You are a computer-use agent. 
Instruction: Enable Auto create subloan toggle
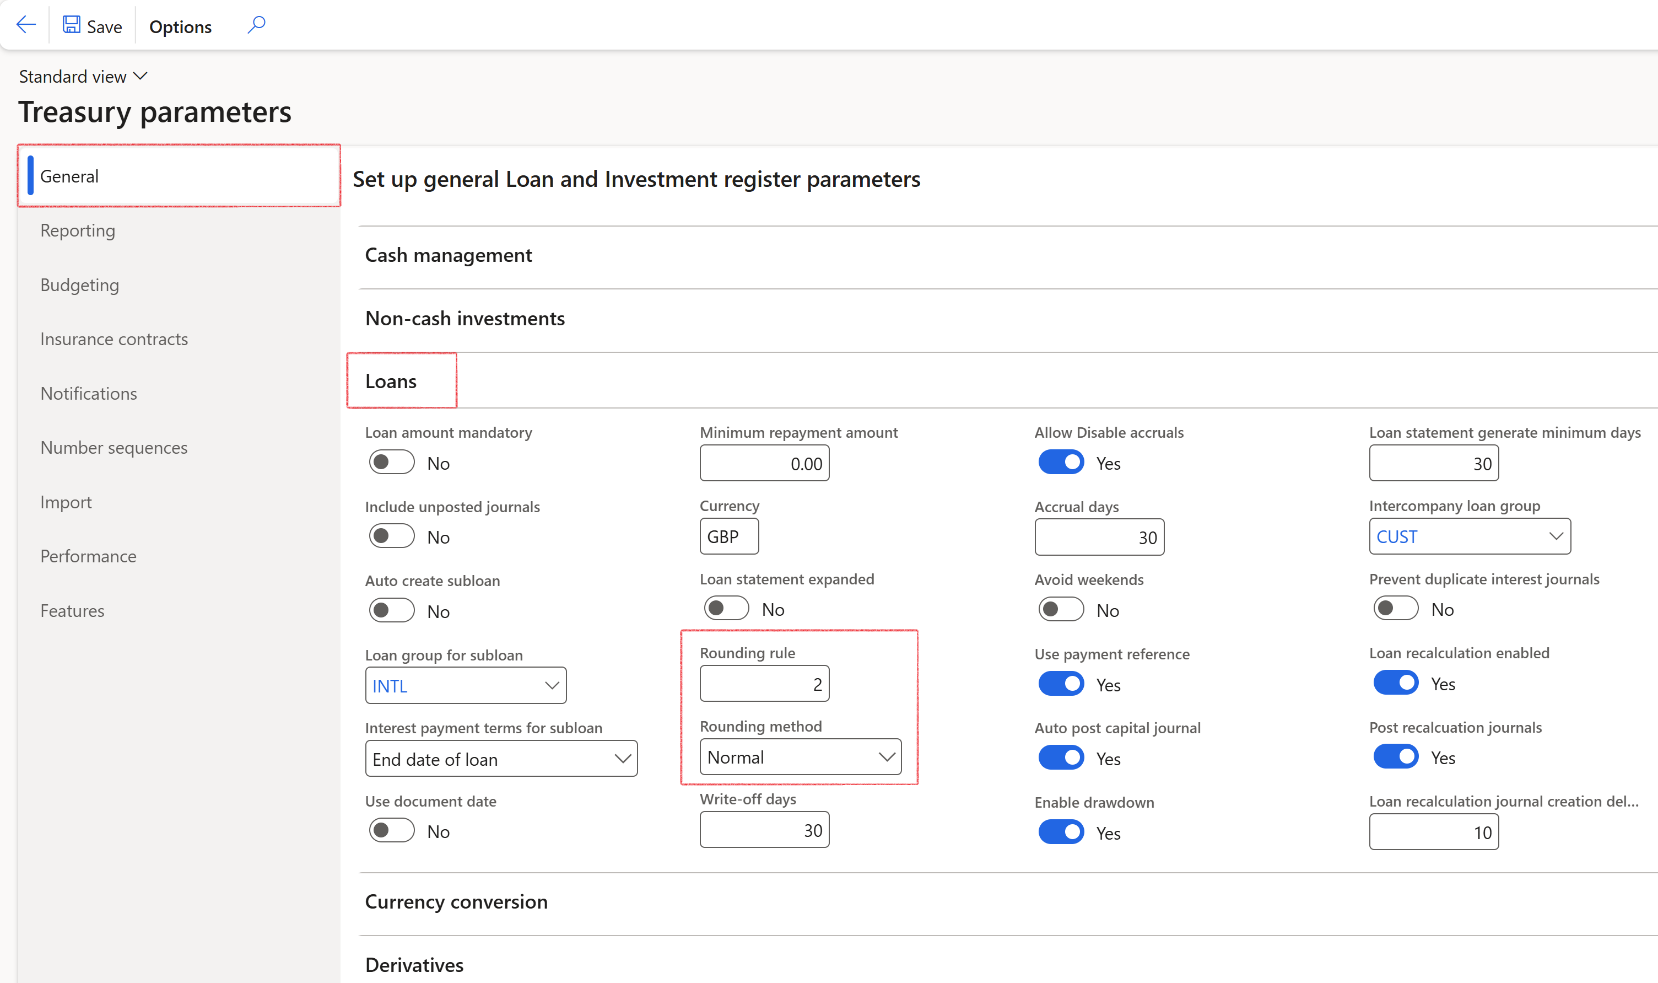[391, 610]
